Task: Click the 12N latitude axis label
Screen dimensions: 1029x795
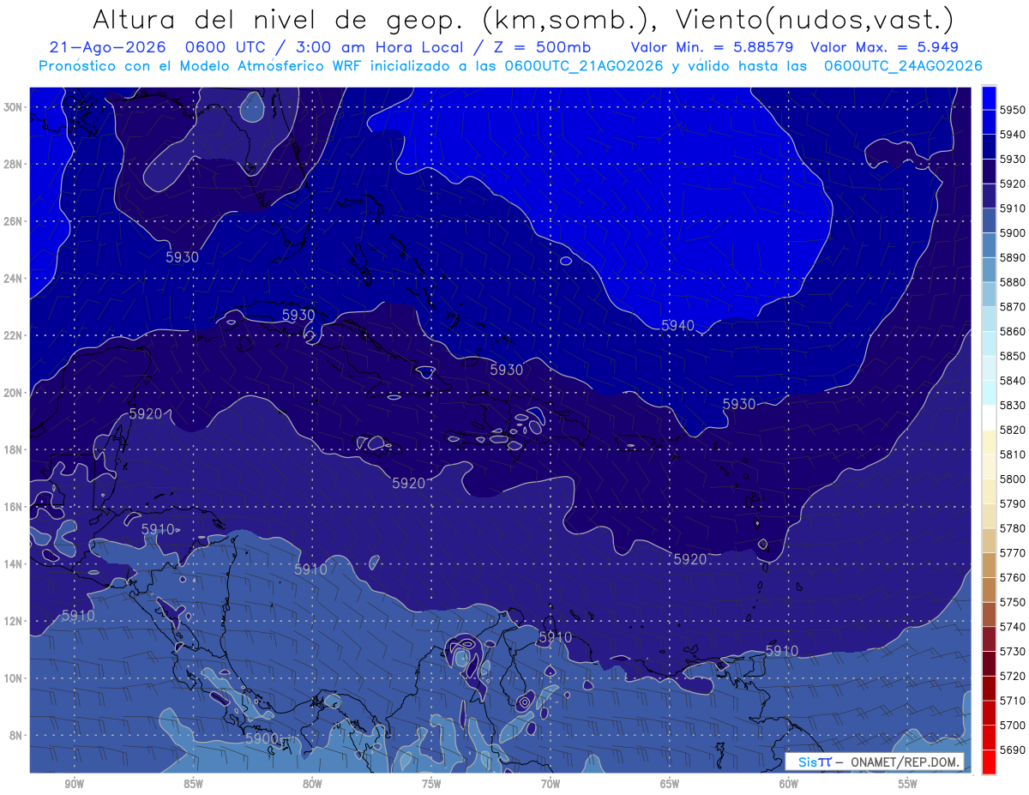Action: pyautogui.click(x=12, y=621)
